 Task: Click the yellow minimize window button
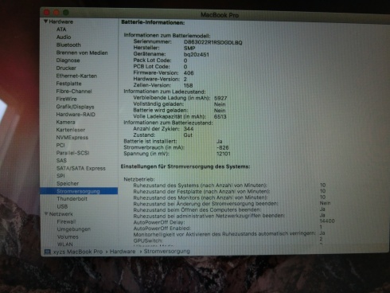[x=57, y=12]
